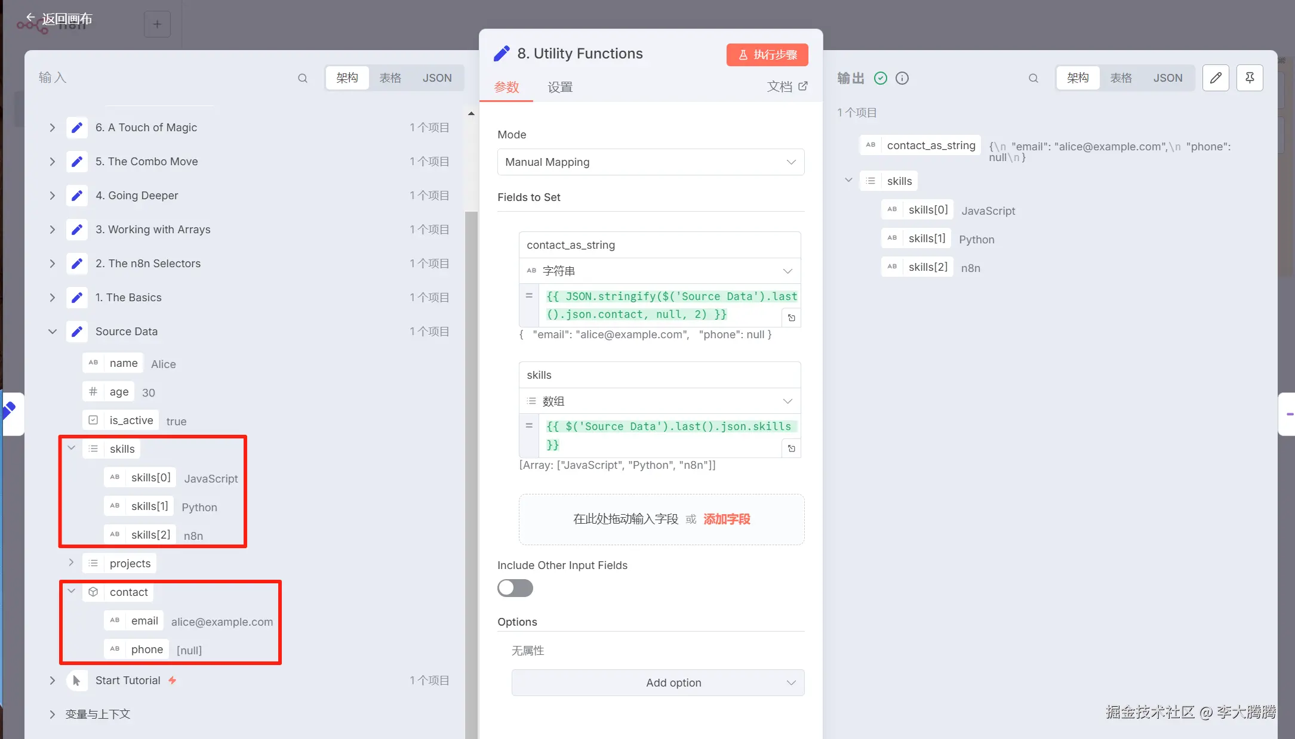Open the 设置 tab

click(x=560, y=87)
